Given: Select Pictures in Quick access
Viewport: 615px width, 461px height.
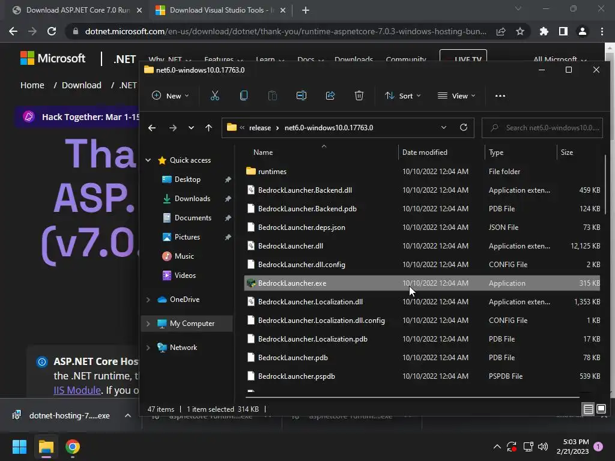Looking at the screenshot, I should pyautogui.click(x=187, y=237).
